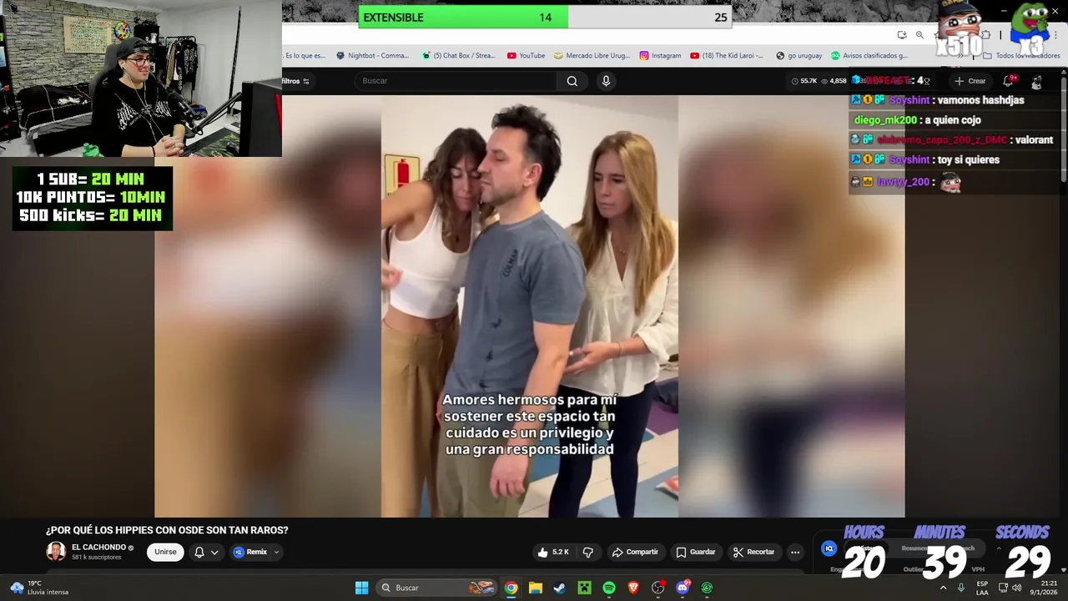Click install app icon in address bar
The image size is (1068, 601).
[x=902, y=35]
